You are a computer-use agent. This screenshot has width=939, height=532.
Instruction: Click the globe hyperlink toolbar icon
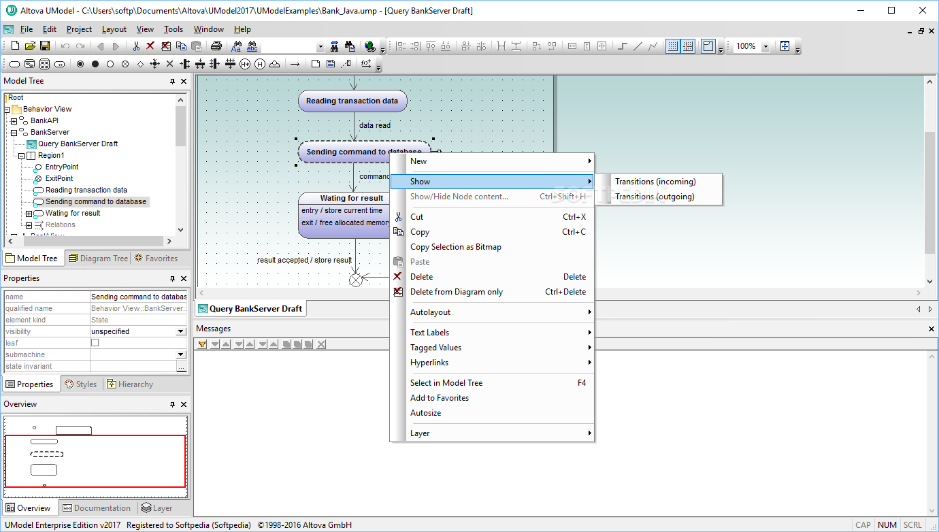pyautogui.click(x=369, y=46)
